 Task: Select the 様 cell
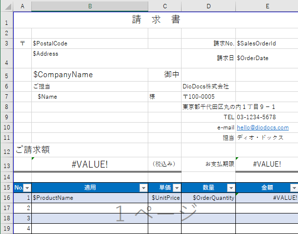(165, 97)
